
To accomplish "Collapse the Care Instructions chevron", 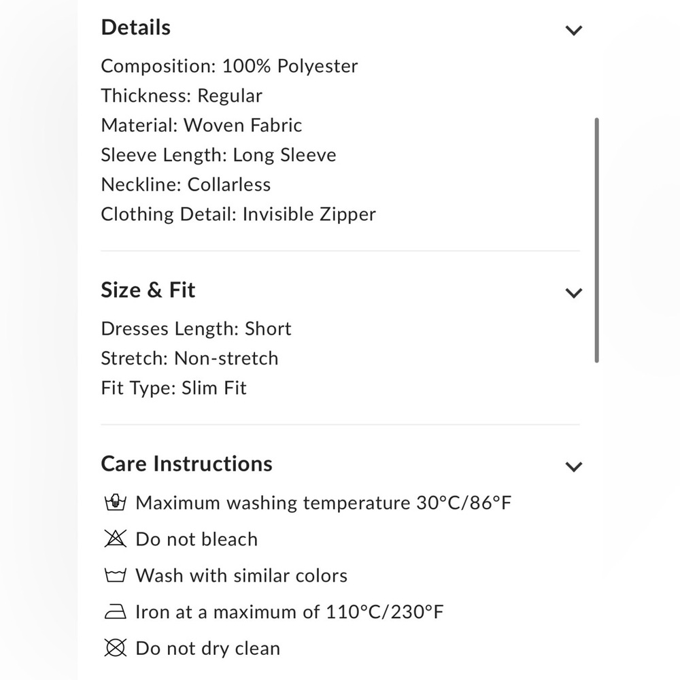I will [573, 466].
